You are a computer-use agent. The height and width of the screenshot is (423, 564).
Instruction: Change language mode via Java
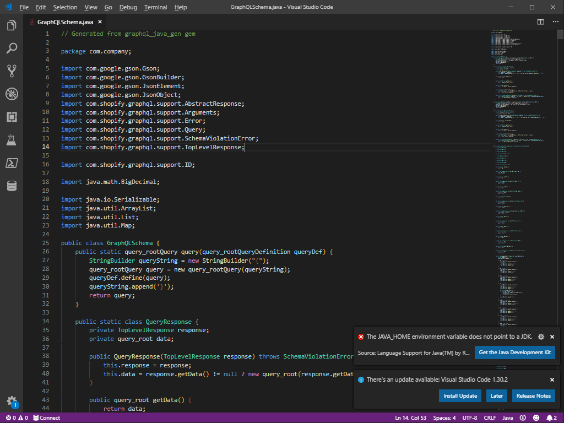tap(507, 417)
